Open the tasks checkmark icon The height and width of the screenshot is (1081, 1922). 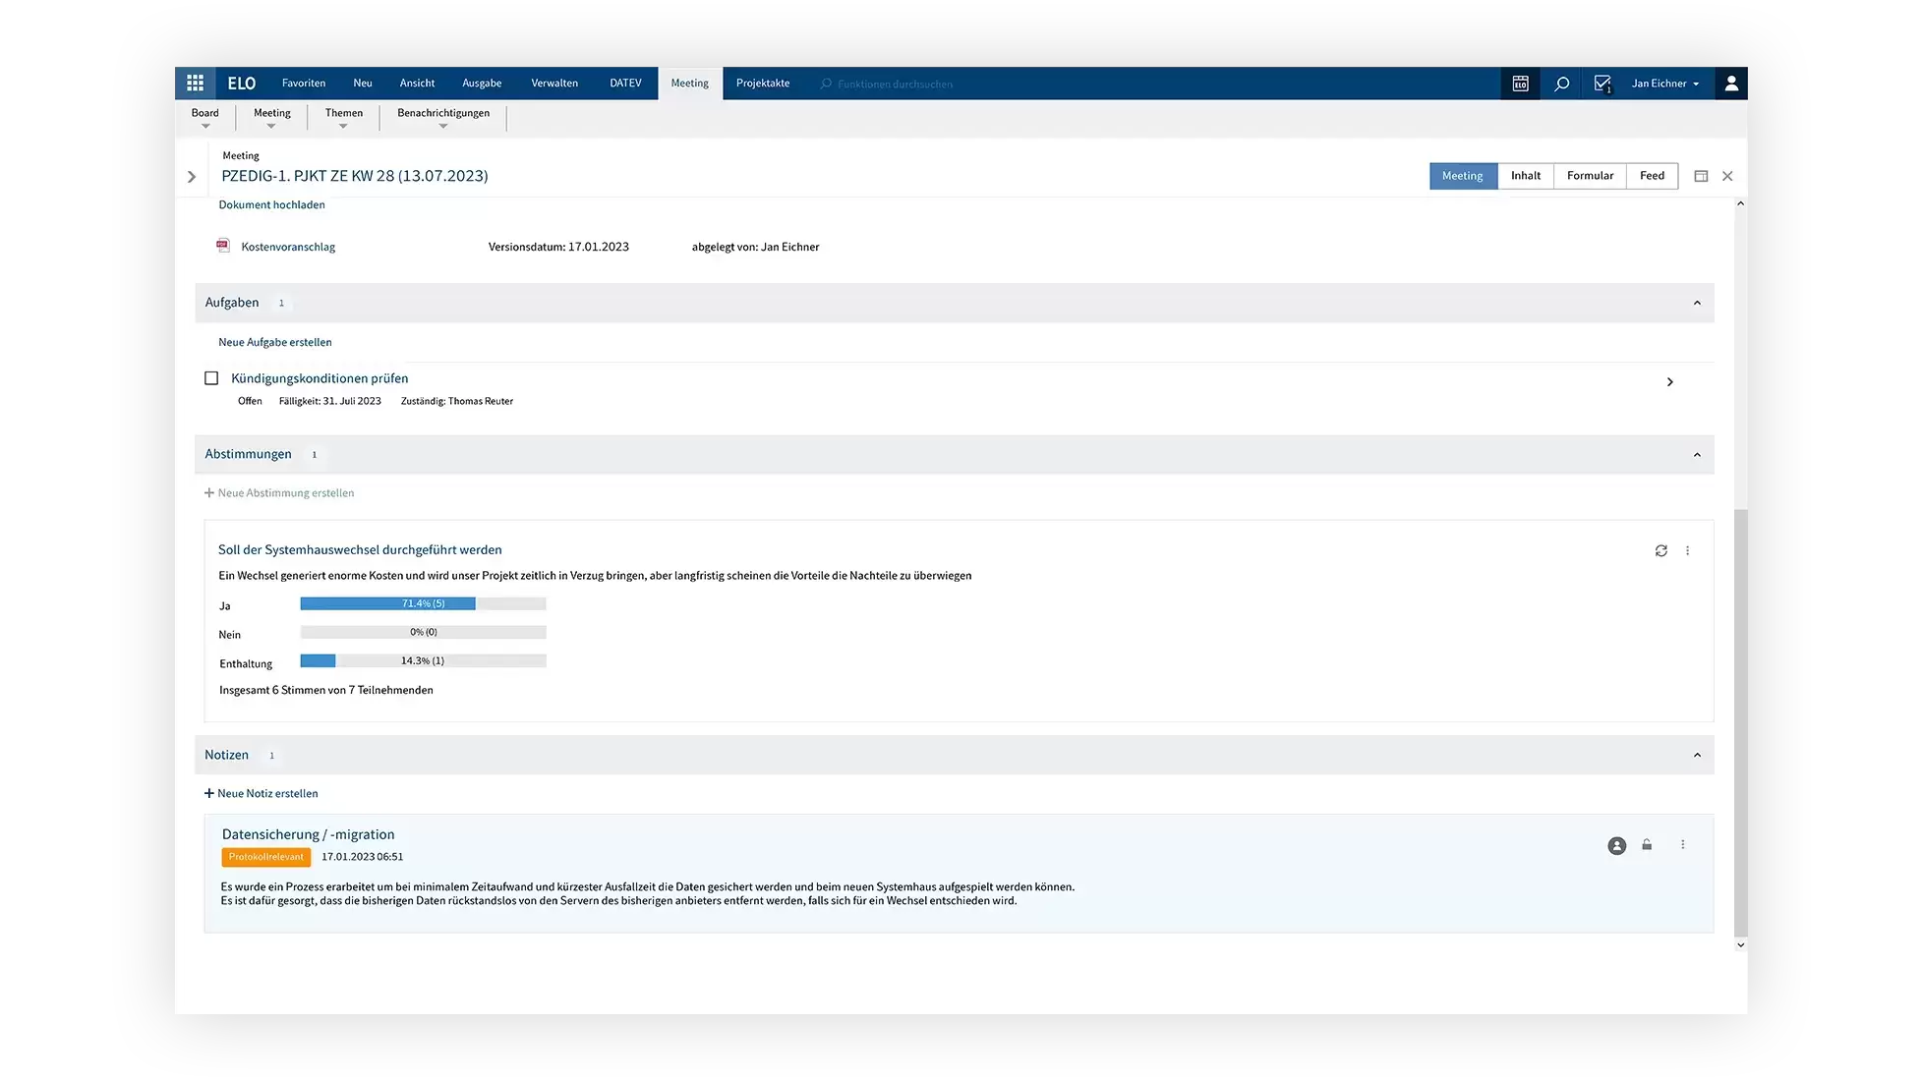(x=1602, y=84)
